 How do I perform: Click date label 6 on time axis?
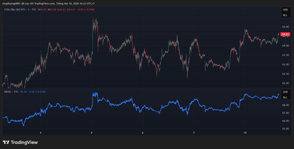click(143, 133)
